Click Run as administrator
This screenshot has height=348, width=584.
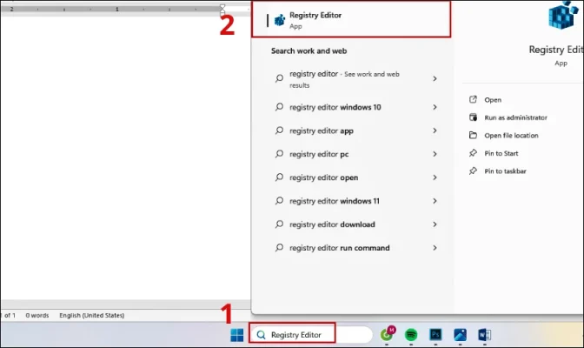515,117
